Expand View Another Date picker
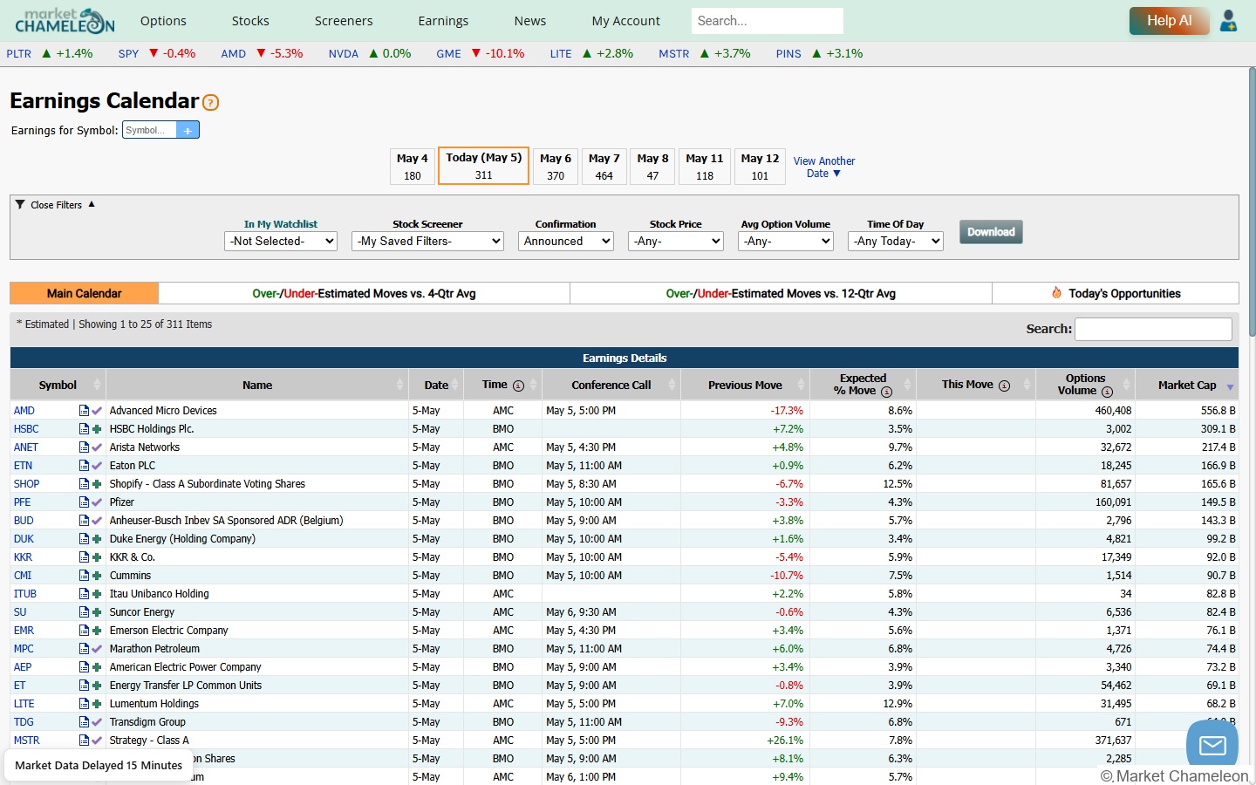Screen dimensions: 1256x785 pyautogui.click(x=823, y=167)
